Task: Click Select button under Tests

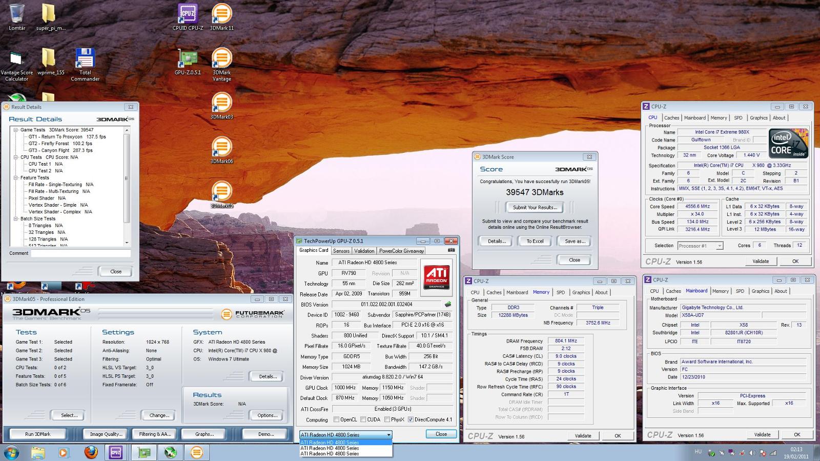Action: tap(69, 415)
